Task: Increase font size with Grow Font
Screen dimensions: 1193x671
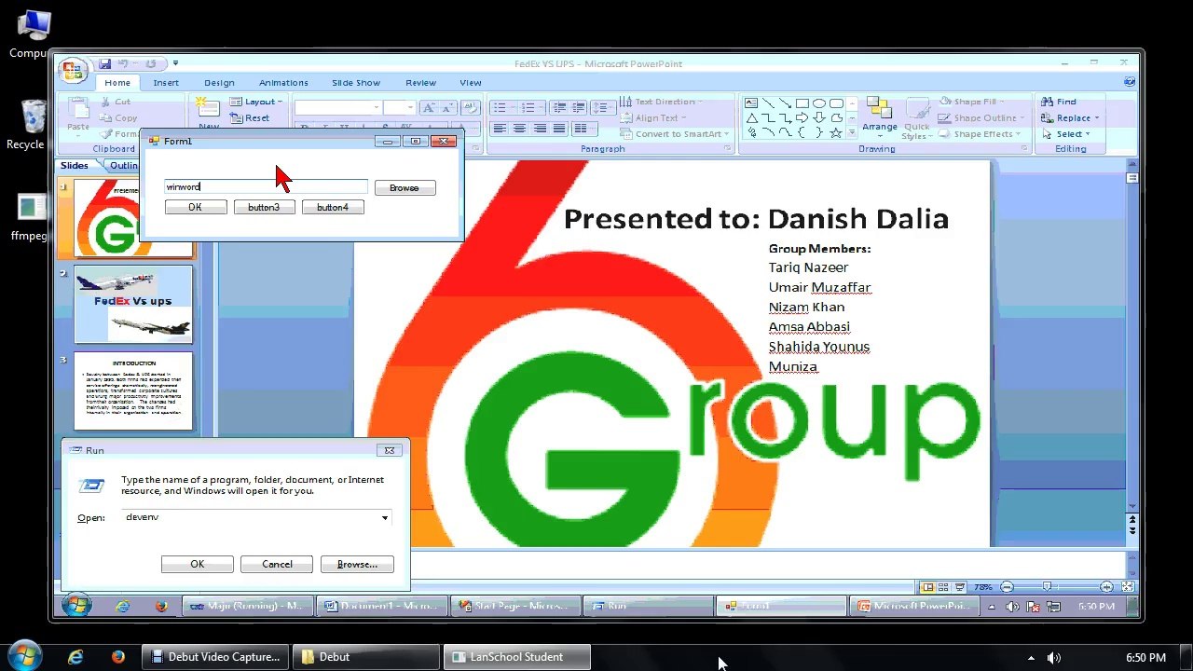Action: (429, 108)
